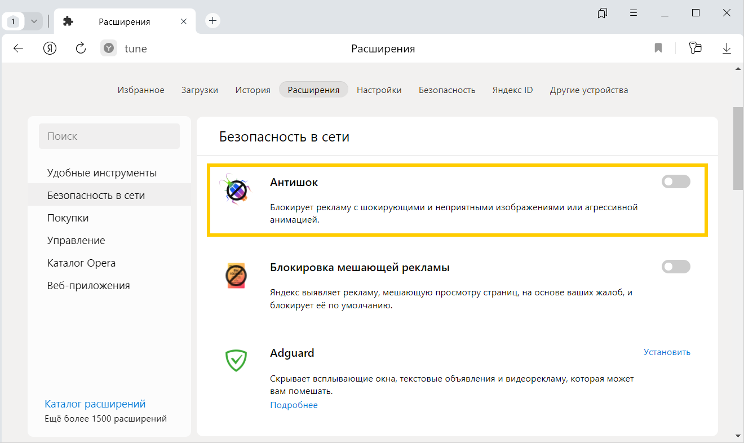Screen dimensions: 744x443
Task: Open the bookmarks collections icon in title bar
Action: pos(603,13)
